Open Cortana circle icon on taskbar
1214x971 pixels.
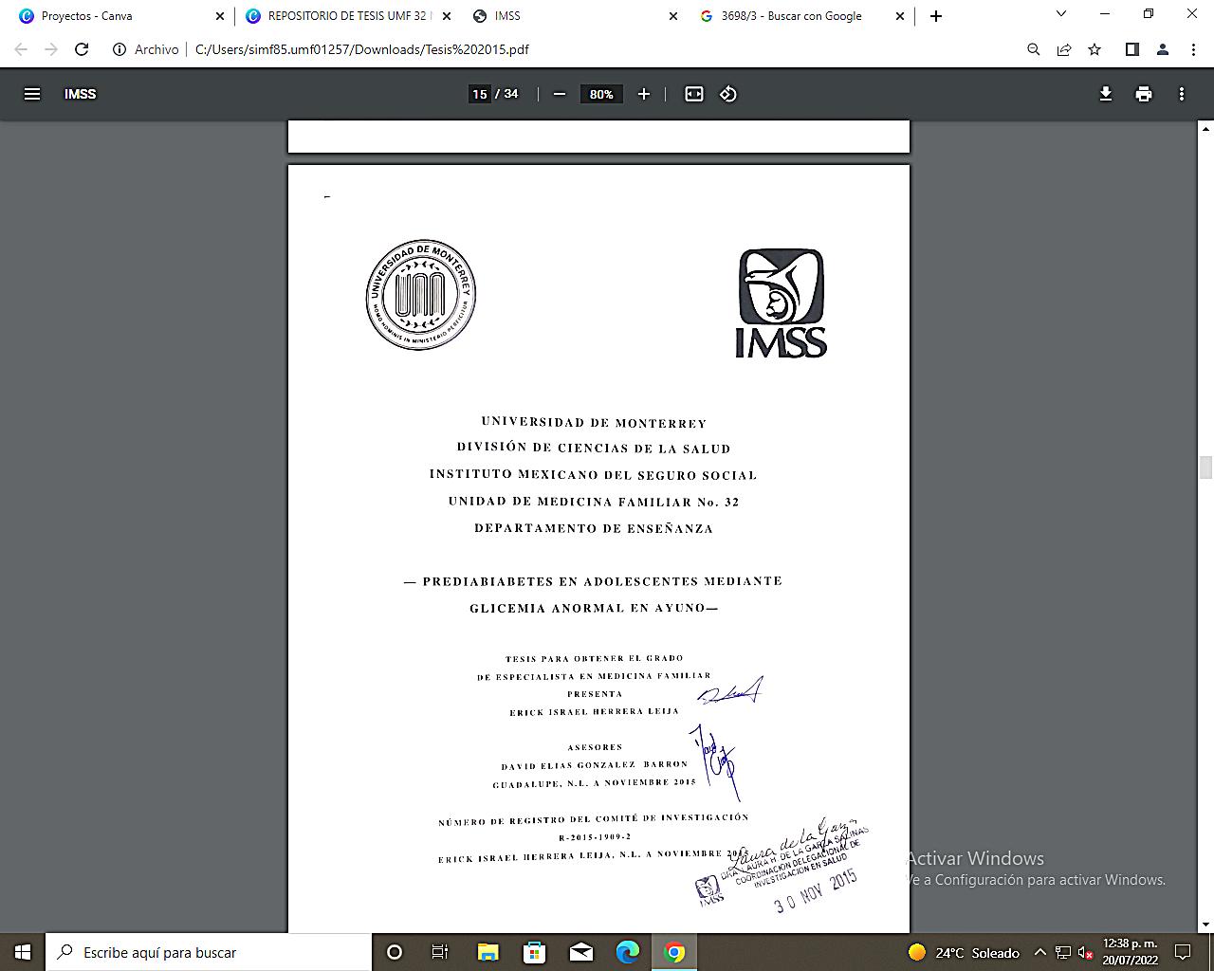point(395,952)
